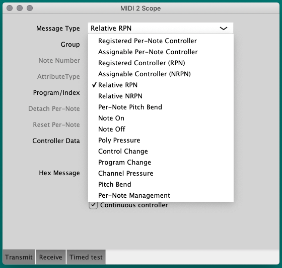282x268 pixels.
Task: Pick Control Change from list
Action: tap(161, 151)
